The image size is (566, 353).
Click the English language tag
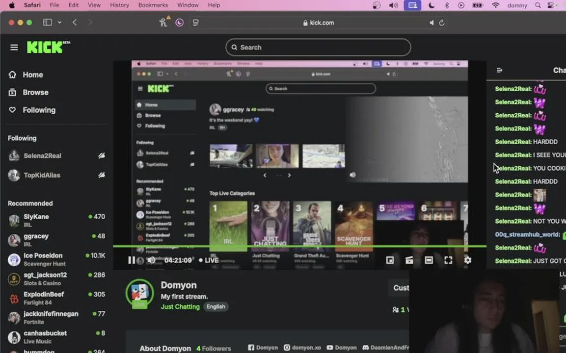pyautogui.click(x=216, y=306)
